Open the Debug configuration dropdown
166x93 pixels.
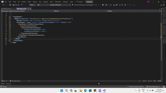32,5
